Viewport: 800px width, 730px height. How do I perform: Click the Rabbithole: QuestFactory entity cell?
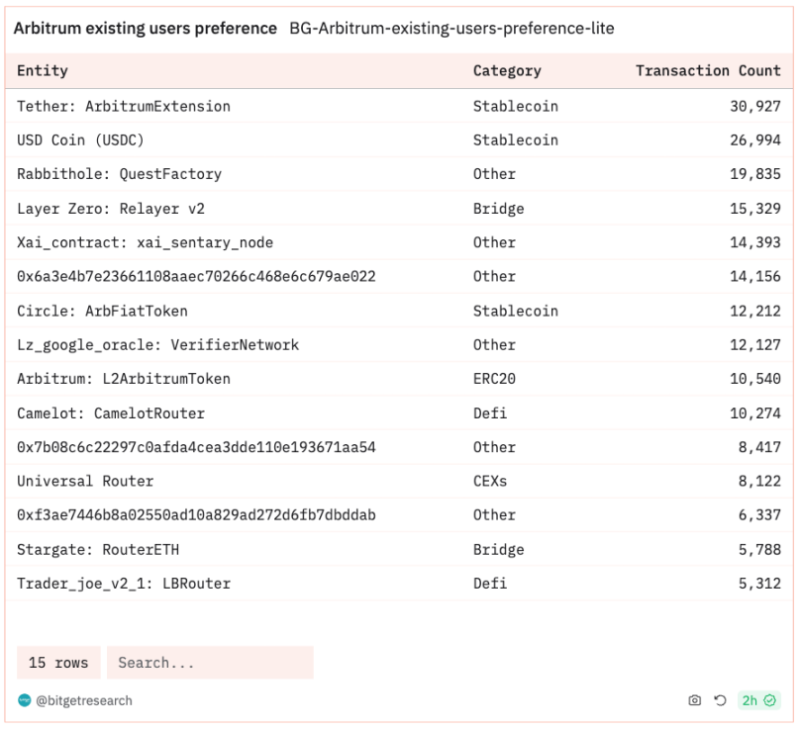tap(119, 174)
